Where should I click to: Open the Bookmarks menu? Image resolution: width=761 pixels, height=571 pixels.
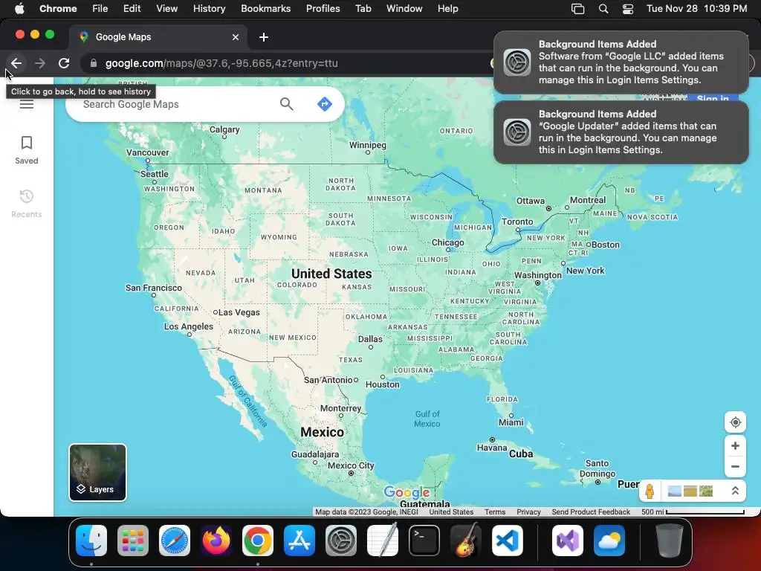pos(265,9)
